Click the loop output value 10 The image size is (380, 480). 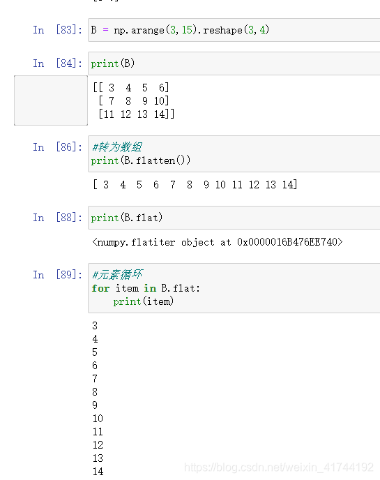98,419
